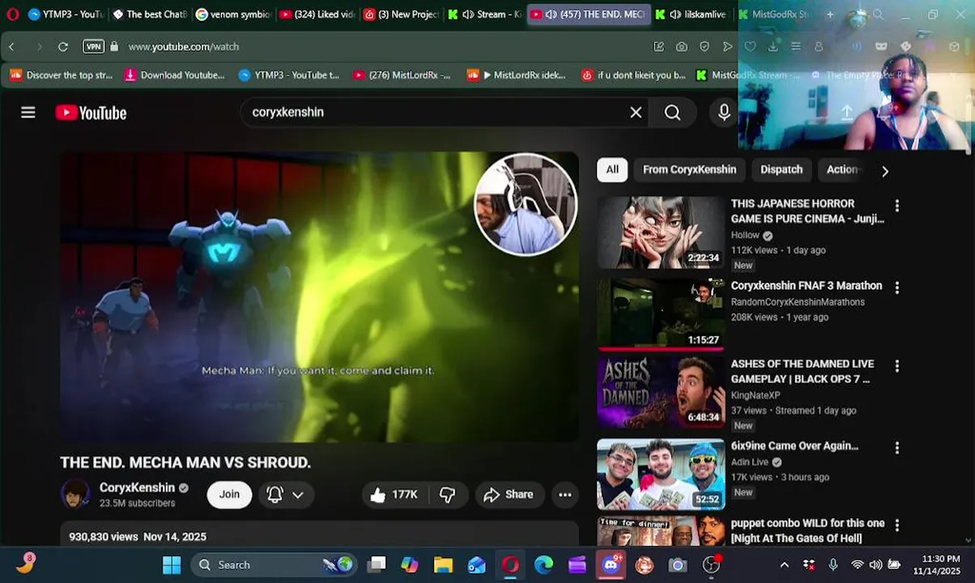Open the puppet combo WILD video title
This screenshot has height=583, width=975.
pos(807,530)
